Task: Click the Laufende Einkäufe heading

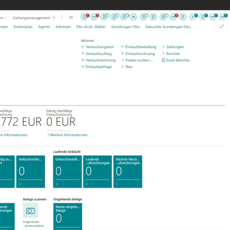Action: [67, 152]
